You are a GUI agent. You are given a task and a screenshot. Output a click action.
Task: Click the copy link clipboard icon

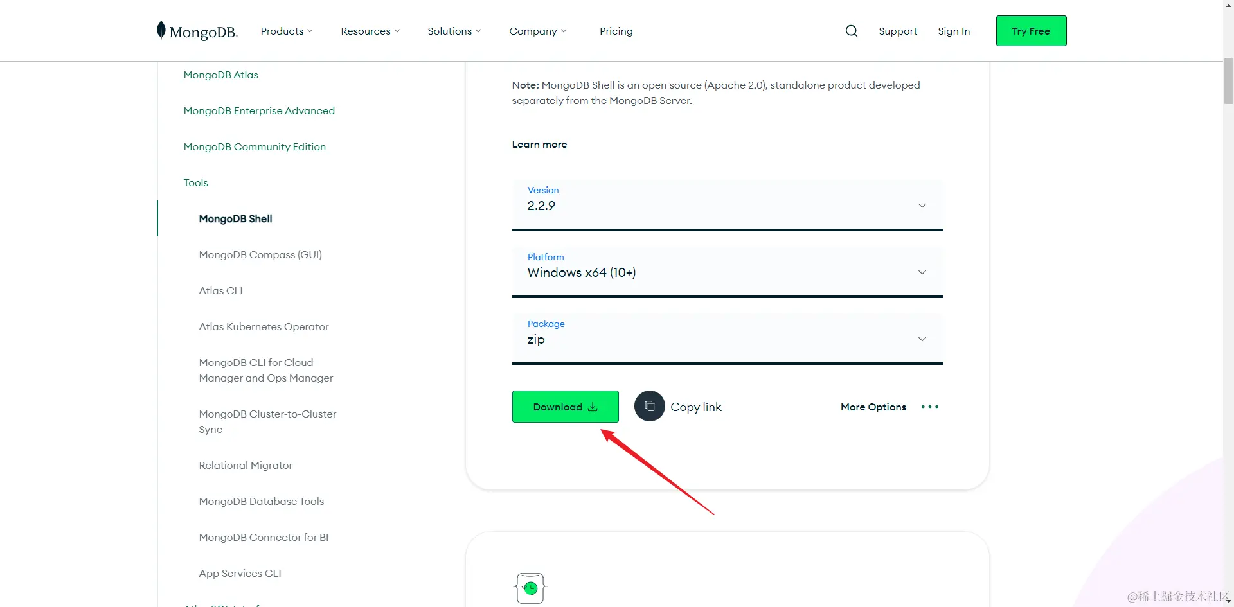tap(650, 407)
